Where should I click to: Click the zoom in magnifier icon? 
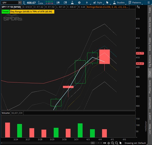pyautogui.click(x=112, y=143)
